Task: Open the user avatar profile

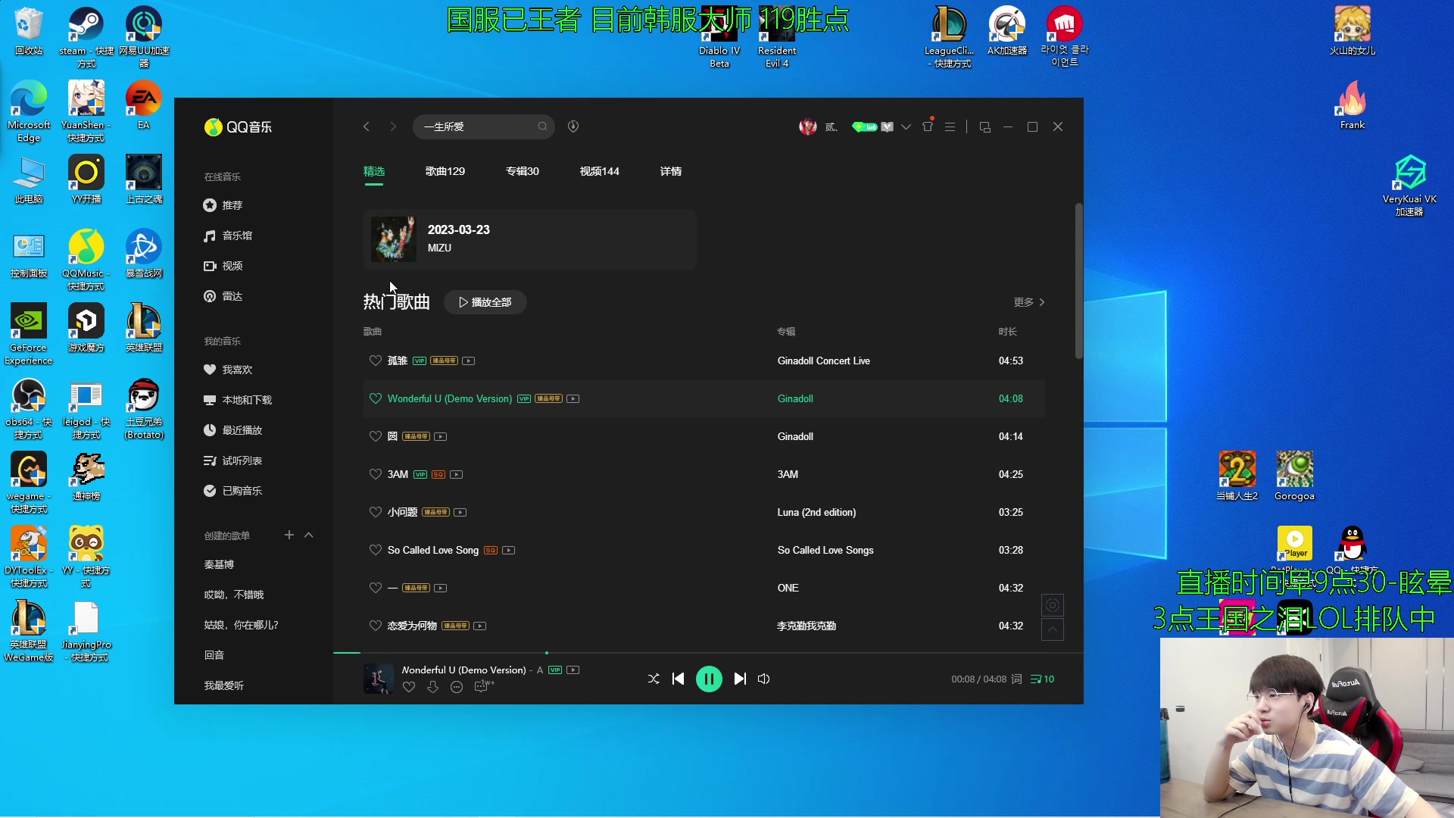Action: [808, 126]
